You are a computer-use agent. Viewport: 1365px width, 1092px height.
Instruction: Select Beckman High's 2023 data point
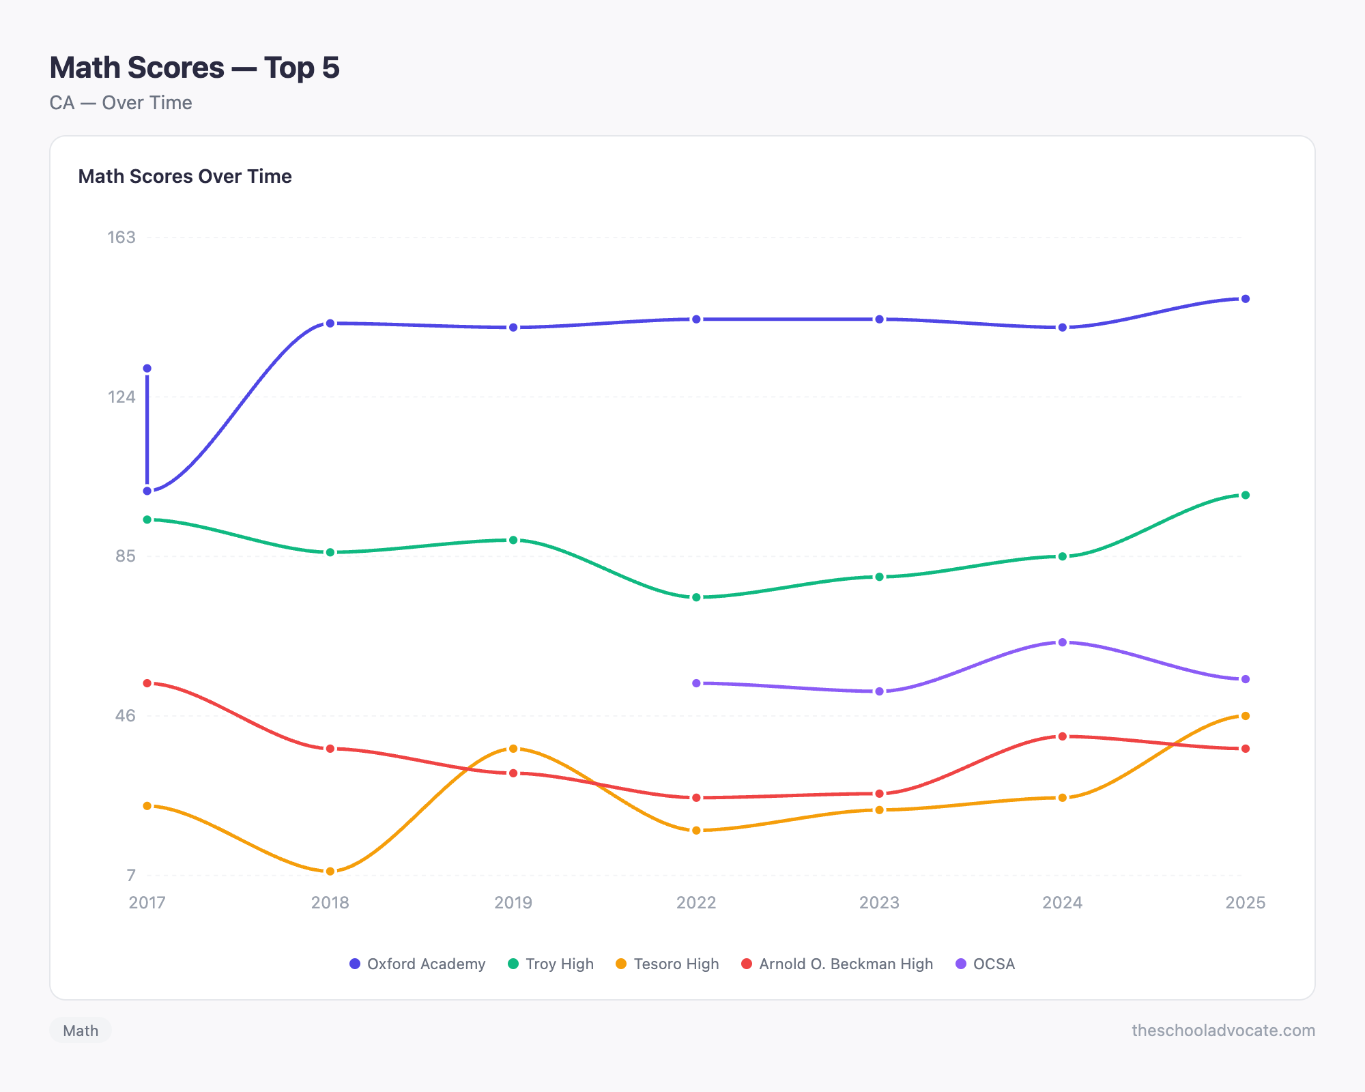click(879, 794)
